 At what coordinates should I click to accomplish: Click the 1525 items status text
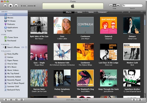pyautogui.click(x=77, y=100)
